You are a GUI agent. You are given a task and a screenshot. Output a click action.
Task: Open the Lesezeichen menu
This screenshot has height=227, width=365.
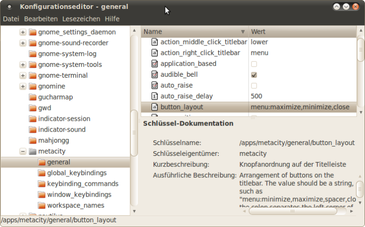[81, 19]
